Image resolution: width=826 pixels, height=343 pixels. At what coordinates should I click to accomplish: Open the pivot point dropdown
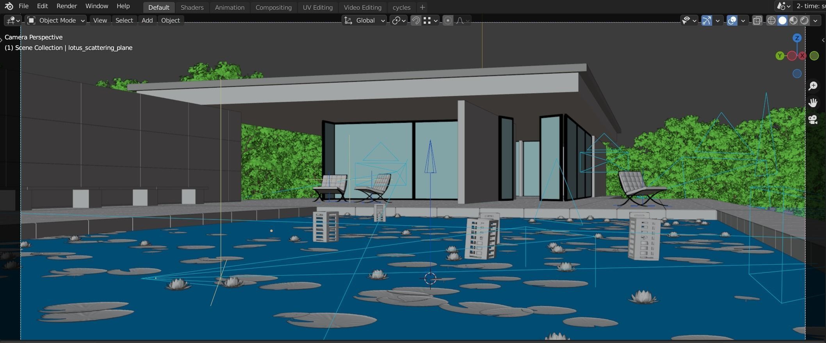399,20
